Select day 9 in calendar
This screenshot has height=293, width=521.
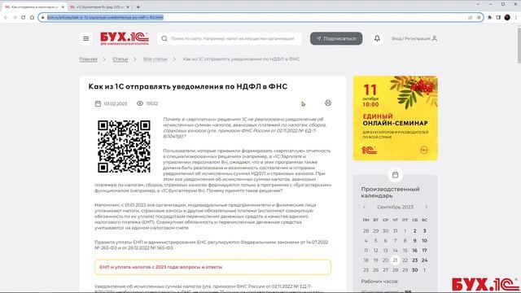414,241
